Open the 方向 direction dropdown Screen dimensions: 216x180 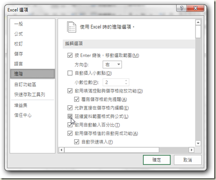click(112, 64)
